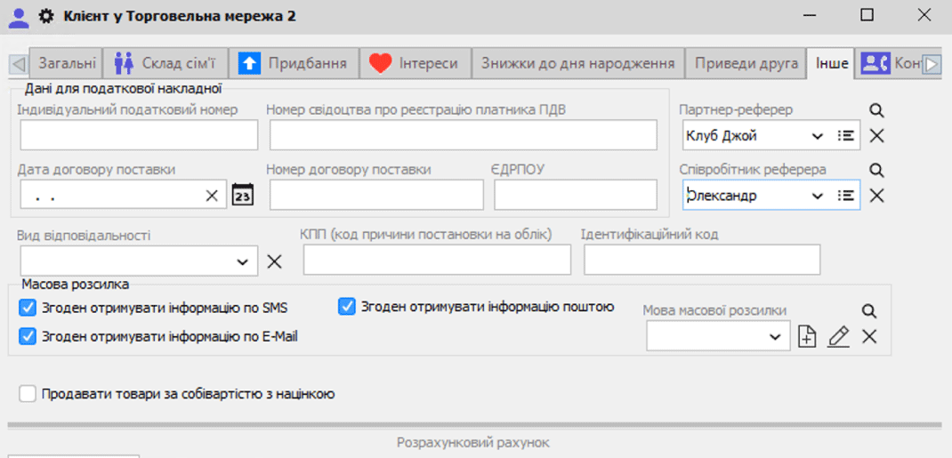Search Партнер-реферер with magnifier icon
The height and width of the screenshot is (458, 952).
click(876, 110)
